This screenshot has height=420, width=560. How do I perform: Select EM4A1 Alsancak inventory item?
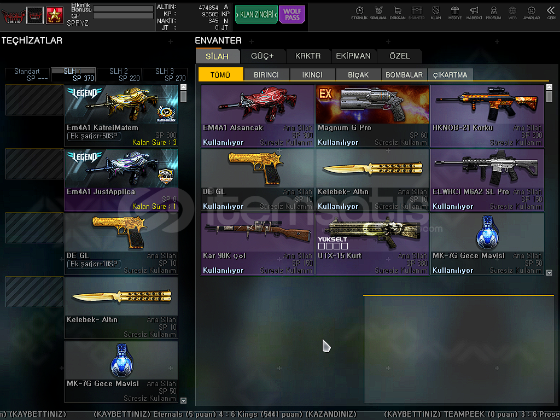(258, 116)
